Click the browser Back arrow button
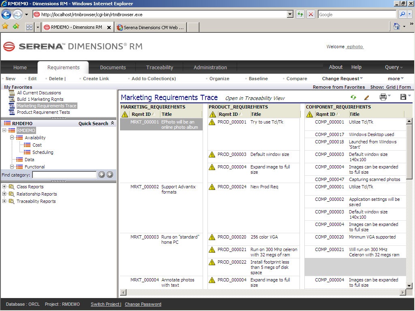The height and width of the screenshot is (311, 415). click(x=6, y=14)
